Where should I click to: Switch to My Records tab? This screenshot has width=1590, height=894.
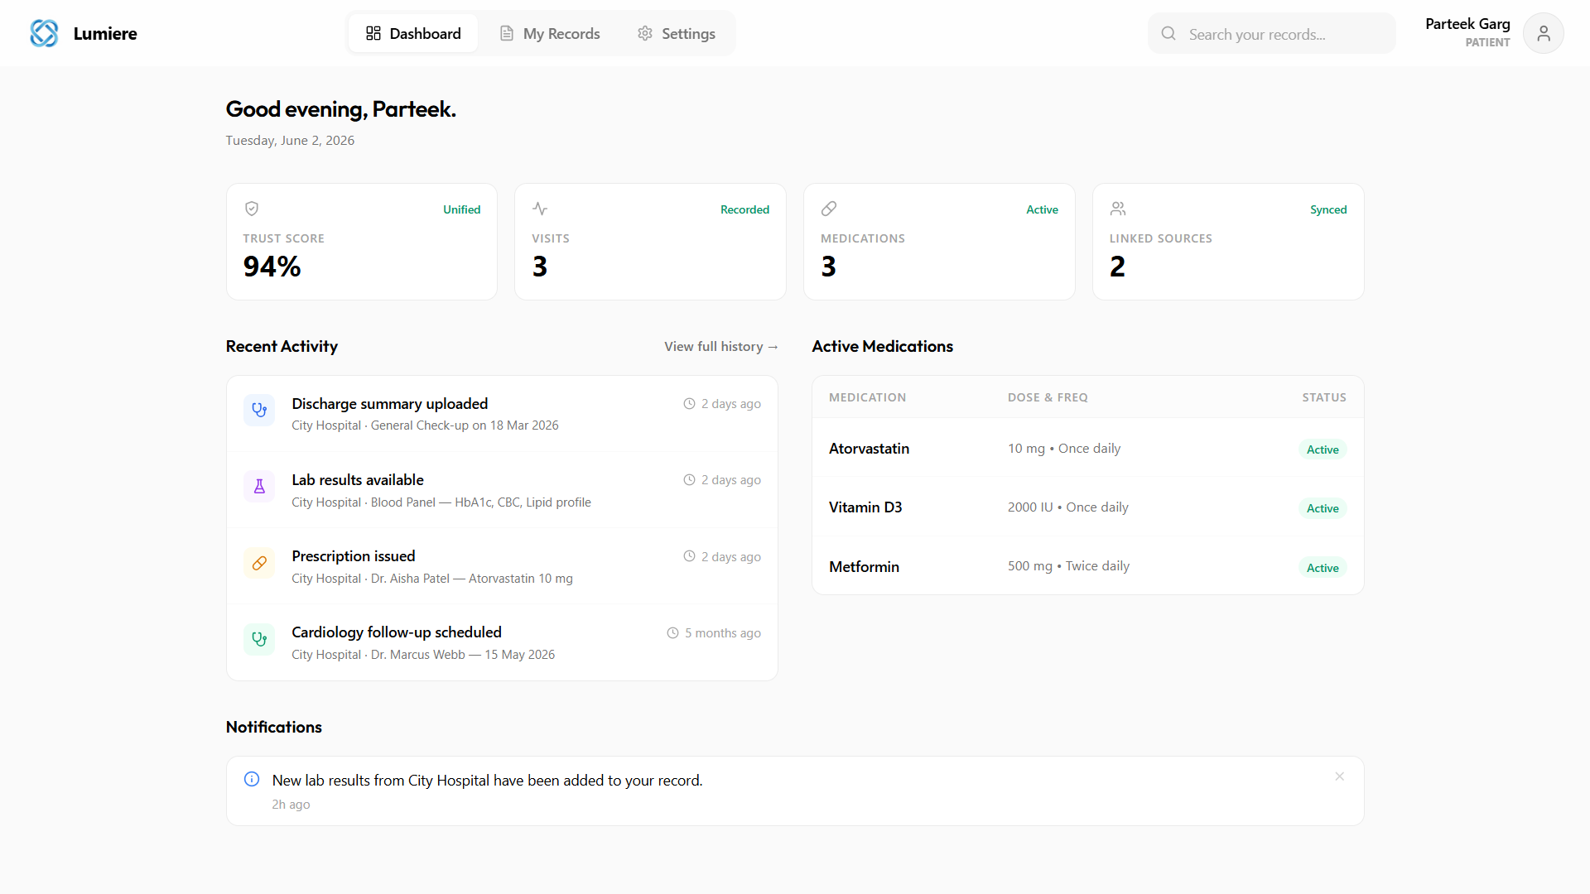pos(550,33)
